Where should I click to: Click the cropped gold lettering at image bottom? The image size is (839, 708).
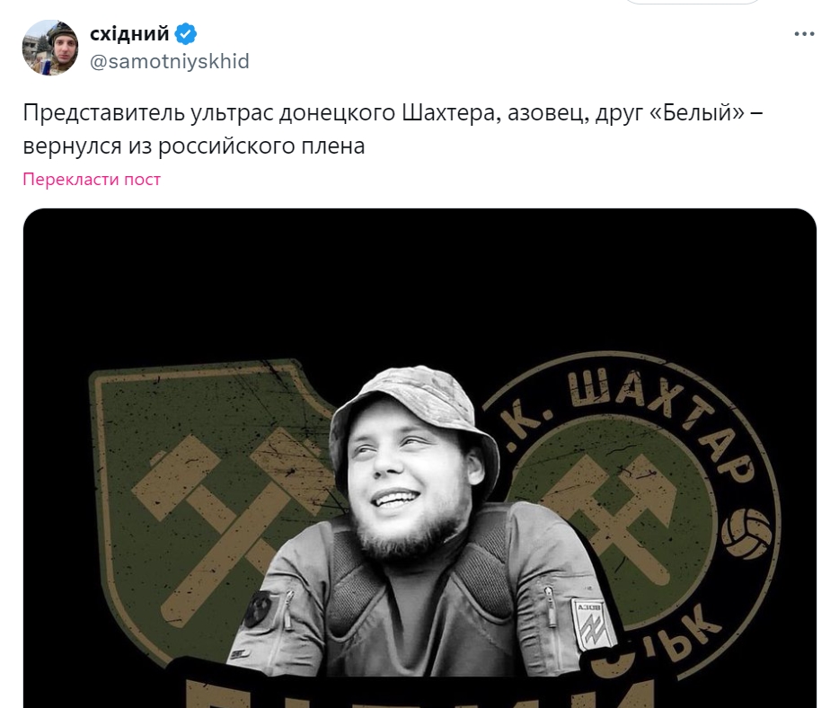coord(419,693)
